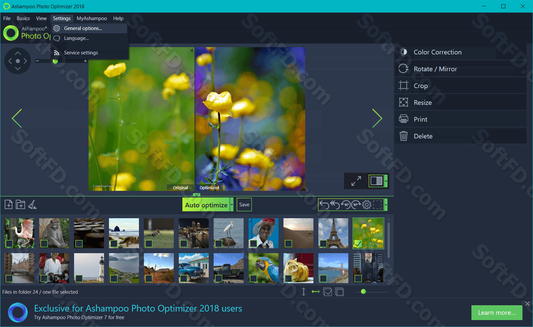The height and width of the screenshot is (327, 533).
Task: Click the undo last step arrow icon
Action: (x=324, y=205)
